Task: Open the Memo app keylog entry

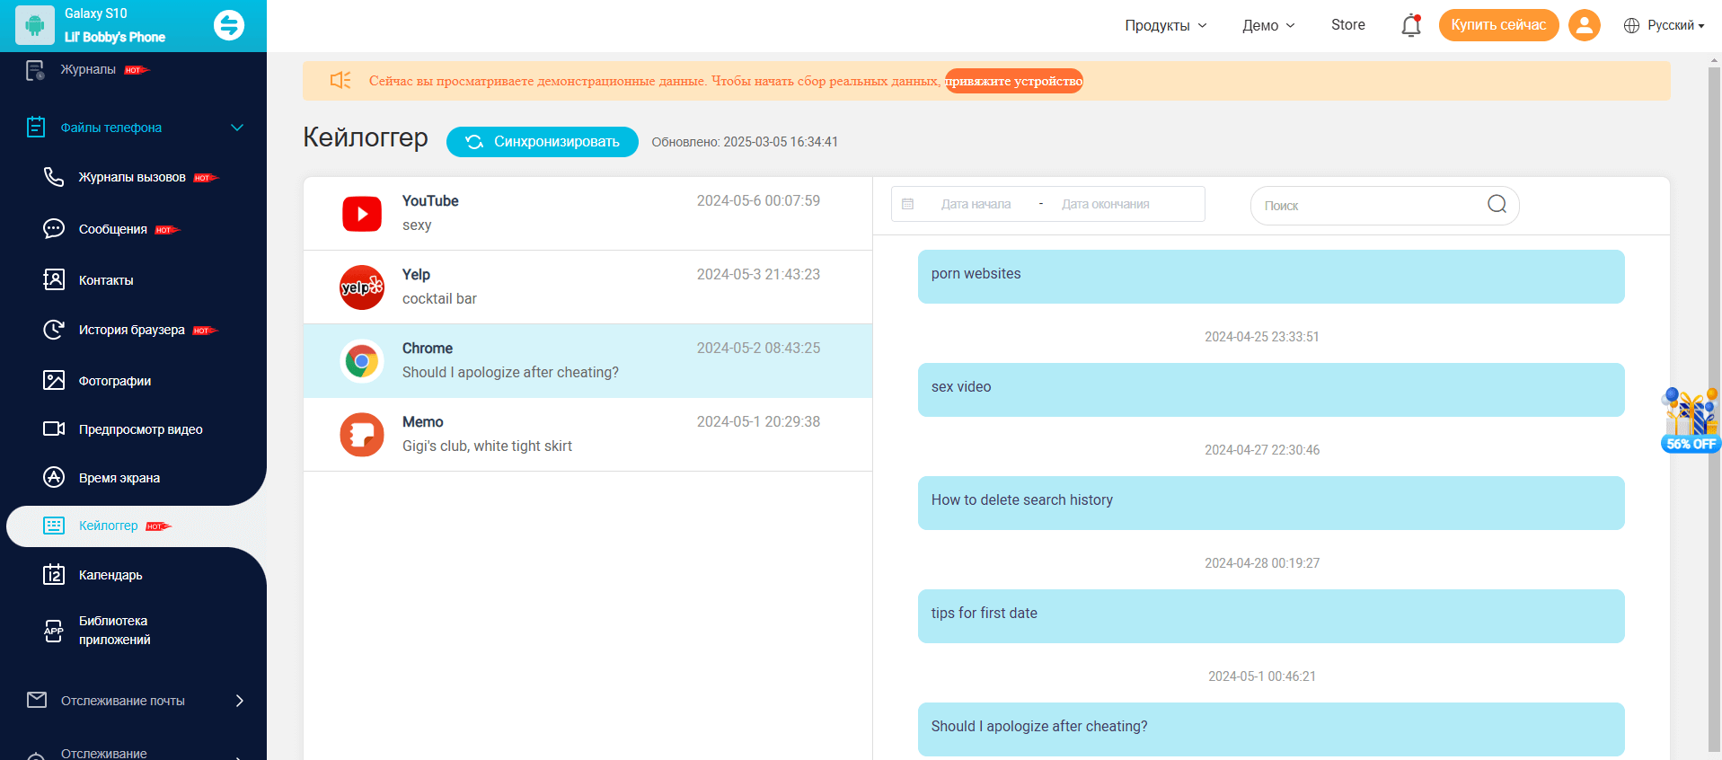Action: coord(587,435)
